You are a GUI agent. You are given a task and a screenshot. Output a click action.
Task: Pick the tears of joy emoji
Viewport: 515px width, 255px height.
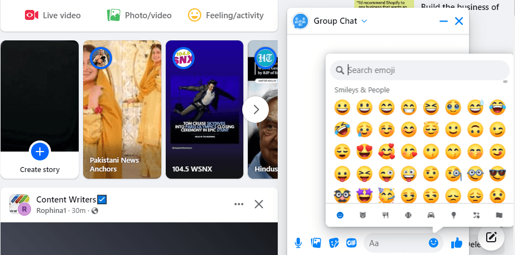coord(498,107)
